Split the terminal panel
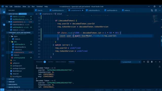 [148, 62]
